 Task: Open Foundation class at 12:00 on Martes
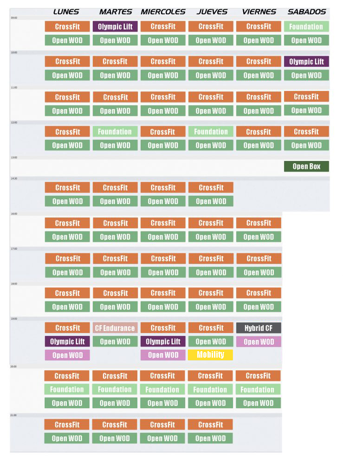[115, 131]
